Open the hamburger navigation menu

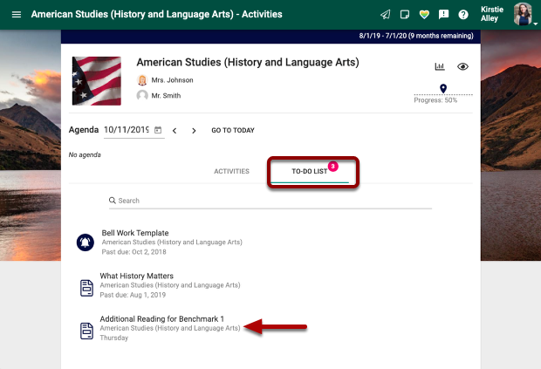[x=16, y=15]
